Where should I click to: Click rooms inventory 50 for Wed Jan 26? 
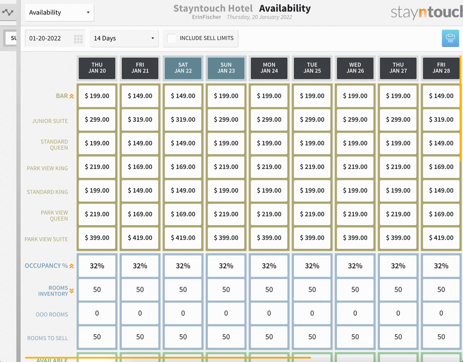tap(355, 290)
